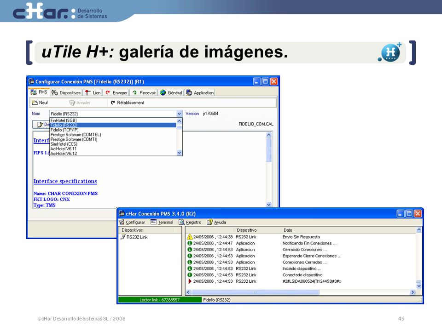Select the Envio Sin Respuesta entry
The width and height of the screenshot is (442, 331).
point(301,237)
